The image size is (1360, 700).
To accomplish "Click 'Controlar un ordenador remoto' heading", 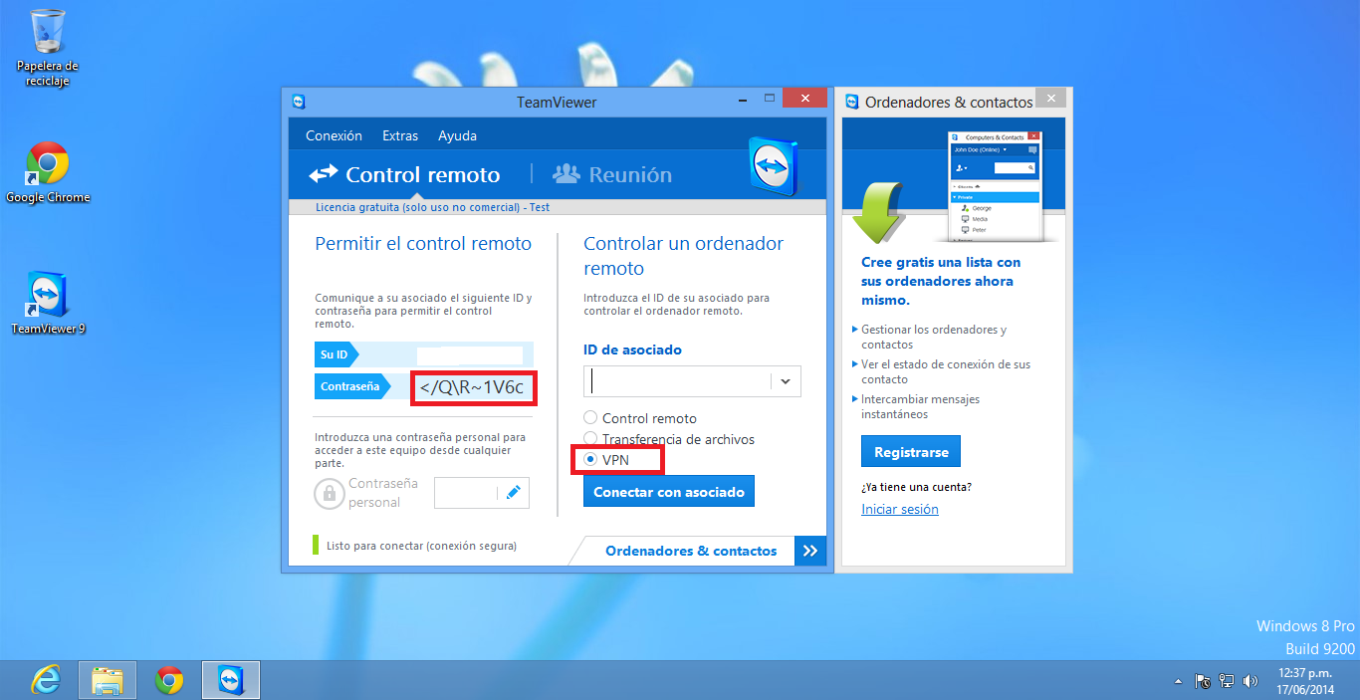I will (x=683, y=256).
